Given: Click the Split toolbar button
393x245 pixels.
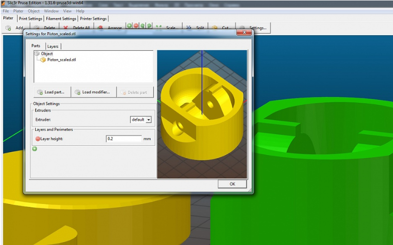Looking at the screenshot, I should point(196,27).
